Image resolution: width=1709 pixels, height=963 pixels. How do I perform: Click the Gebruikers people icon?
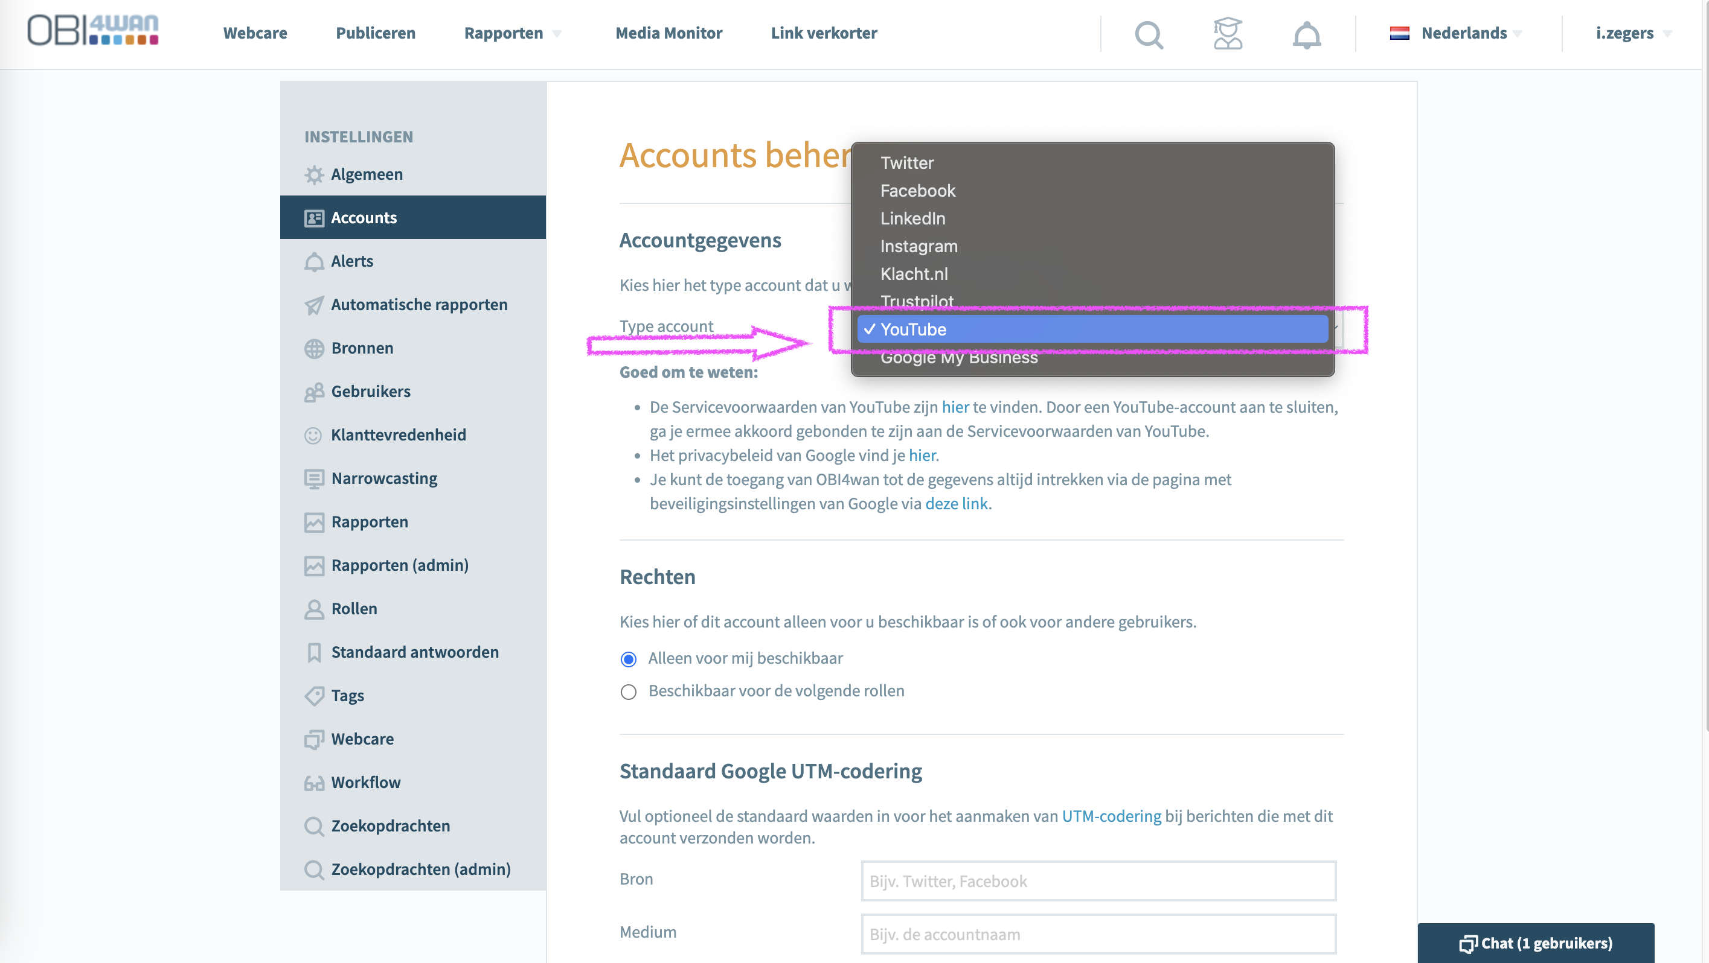[314, 392]
